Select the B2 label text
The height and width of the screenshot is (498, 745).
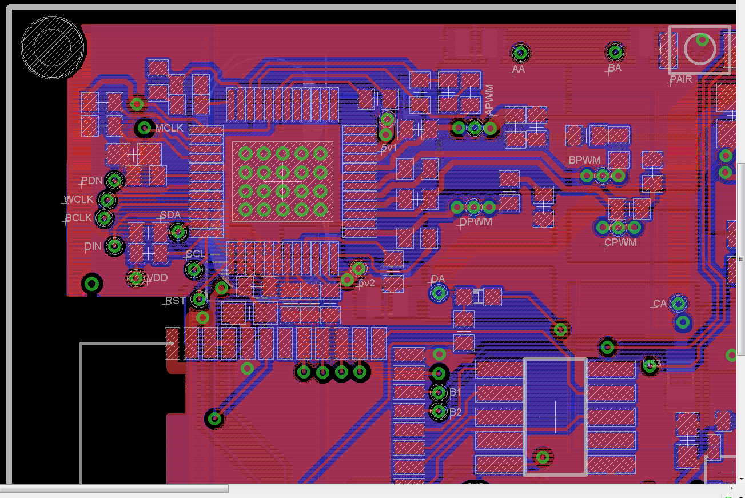[x=455, y=412]
